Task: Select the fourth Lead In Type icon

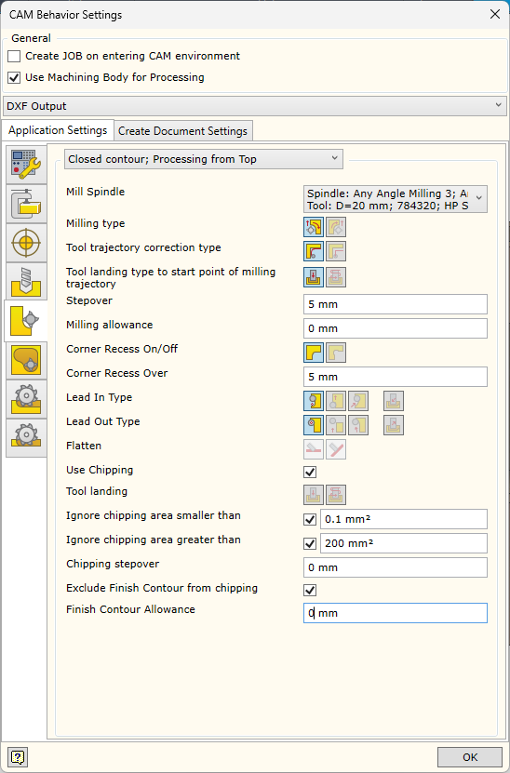Action: (394, 401)
